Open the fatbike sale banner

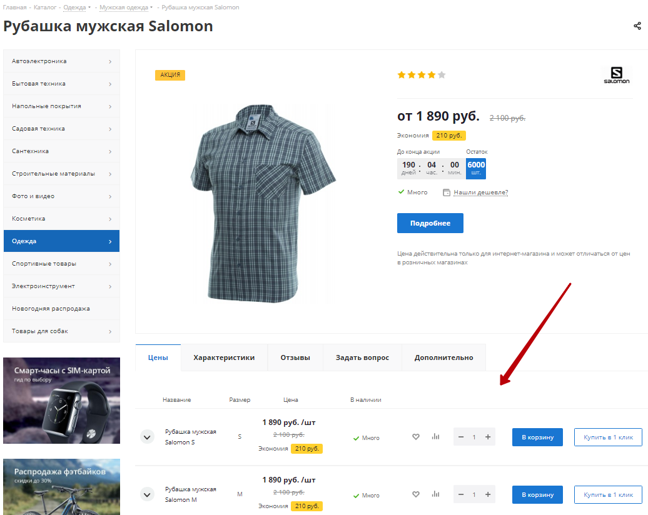pos(61,487)
